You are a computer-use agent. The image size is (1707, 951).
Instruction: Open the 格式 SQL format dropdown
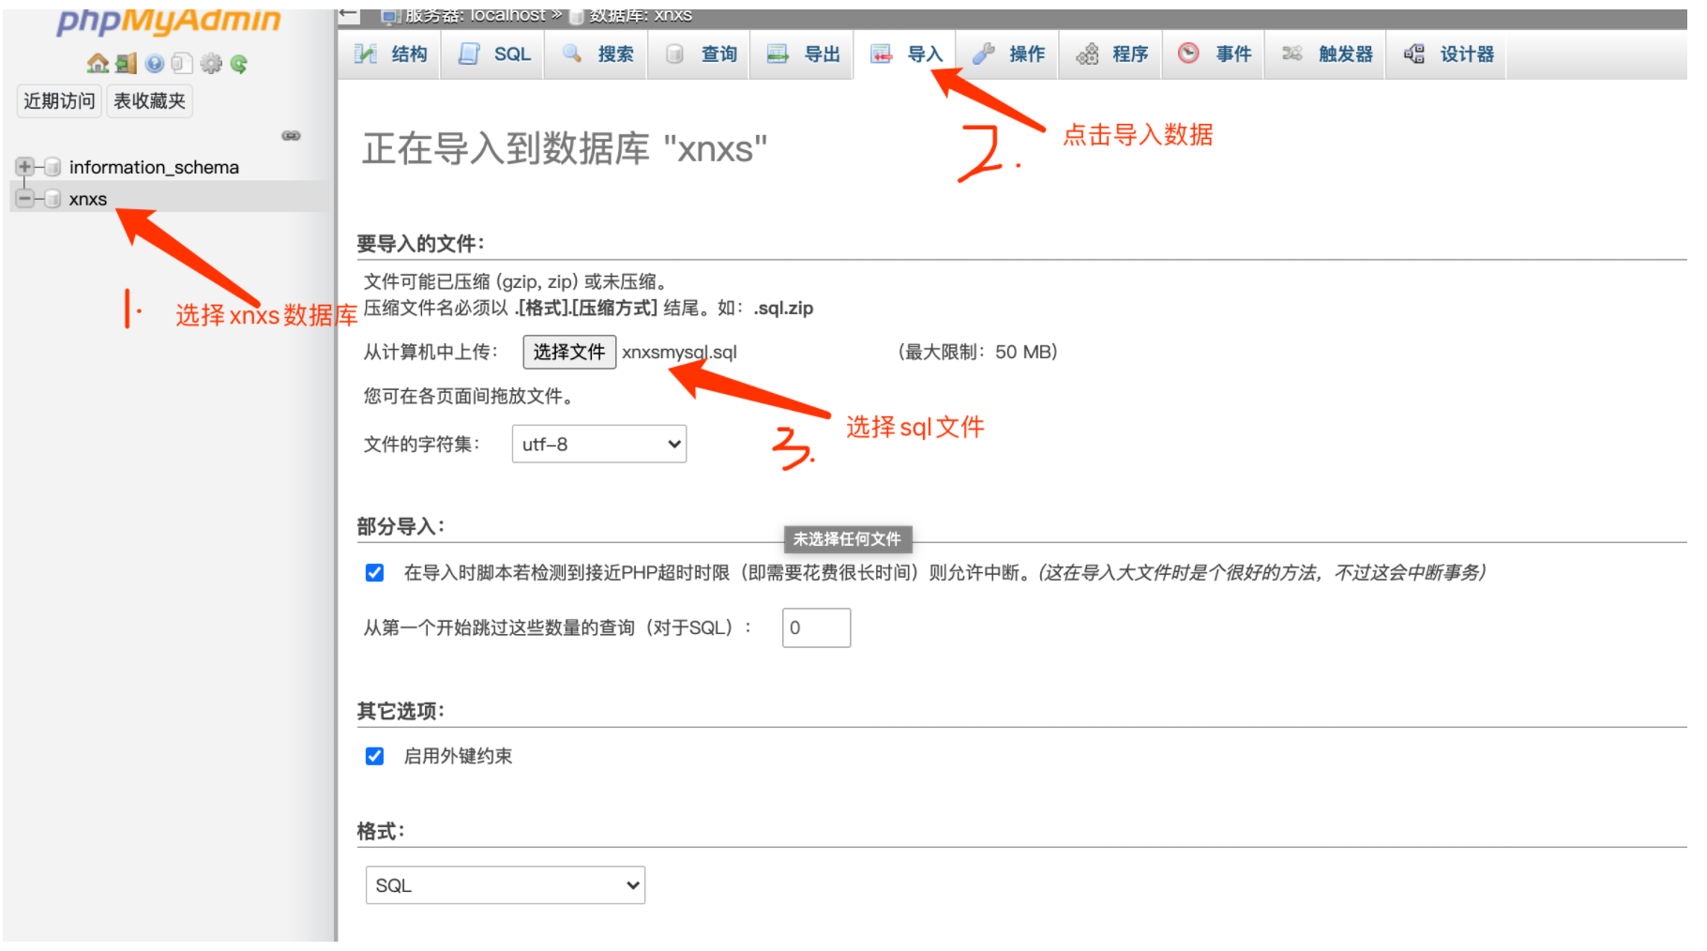pos(504,884)
